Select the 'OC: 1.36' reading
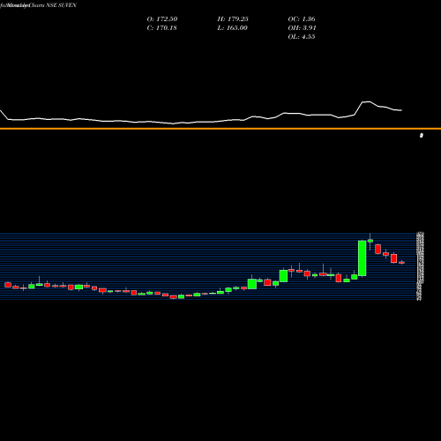Screen dimensions: 441x441 [302, 19]
